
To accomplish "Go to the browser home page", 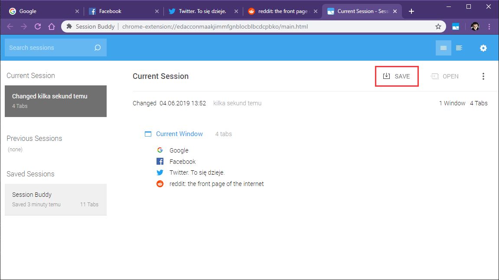I will point(52,27).
